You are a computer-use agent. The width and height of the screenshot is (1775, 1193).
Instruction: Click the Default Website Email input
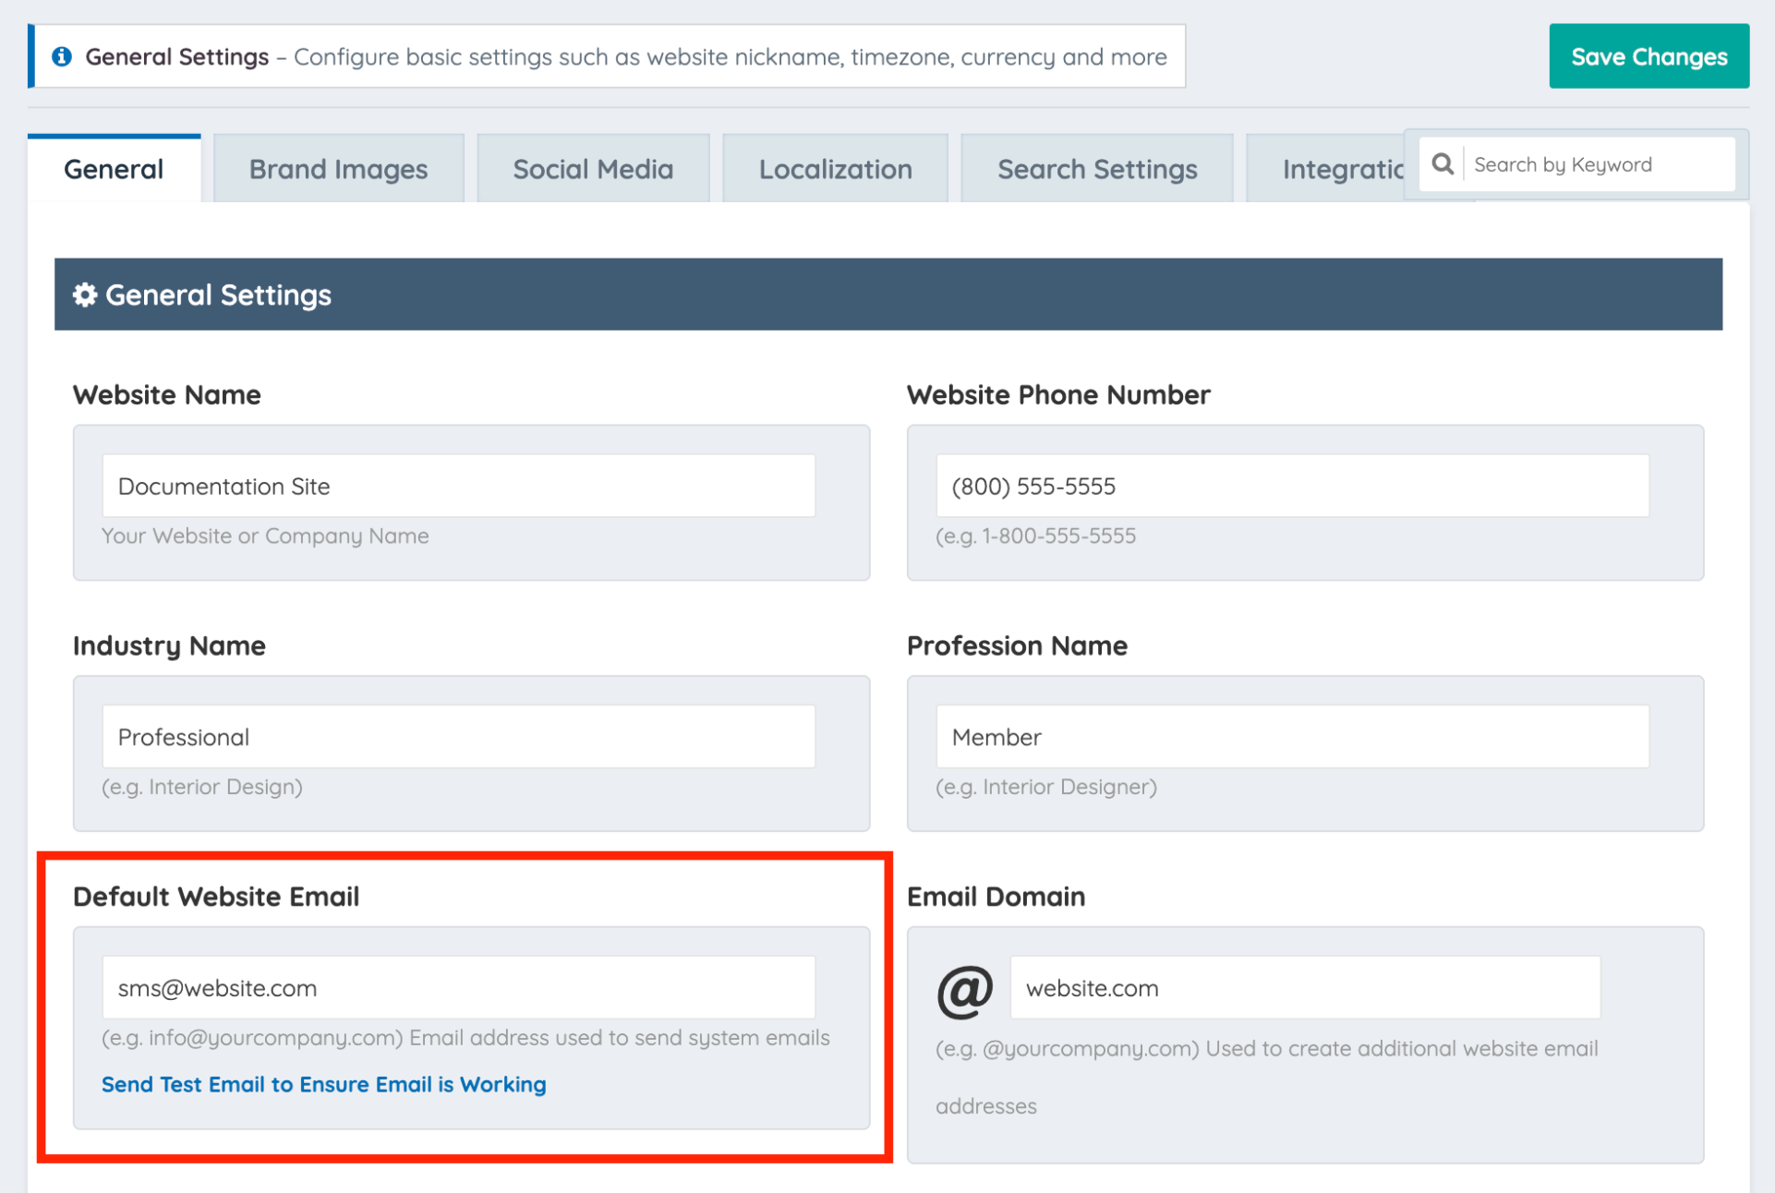click(458, 988)
